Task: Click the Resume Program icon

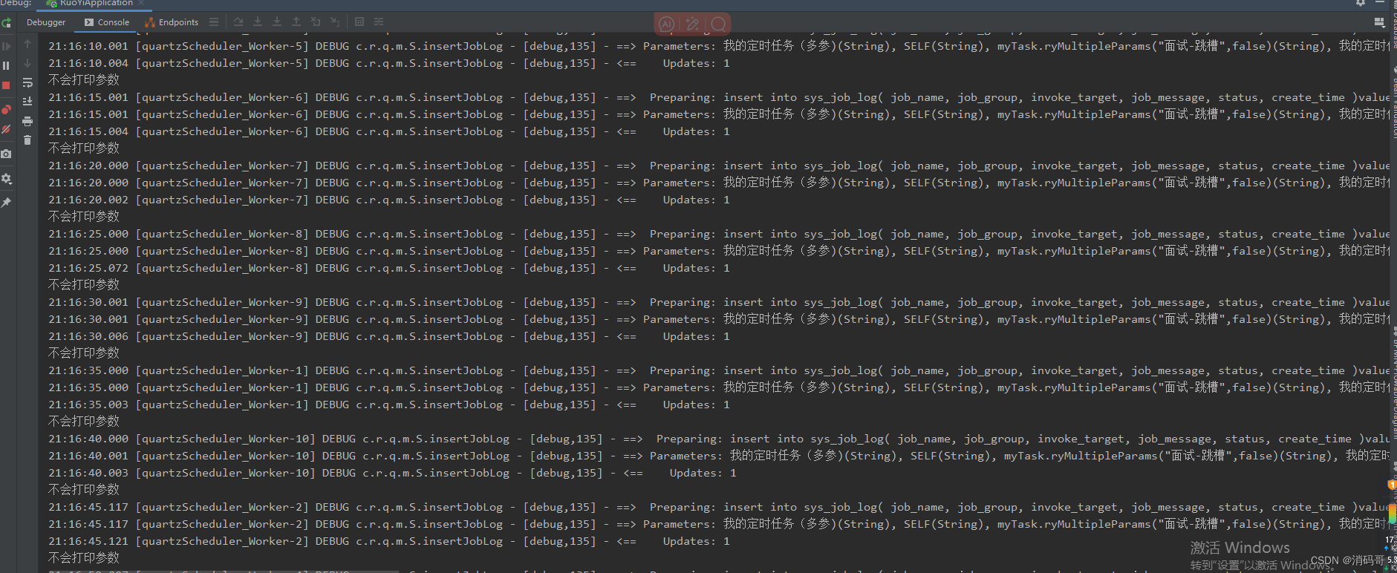Action: click(x=6, y=47)
